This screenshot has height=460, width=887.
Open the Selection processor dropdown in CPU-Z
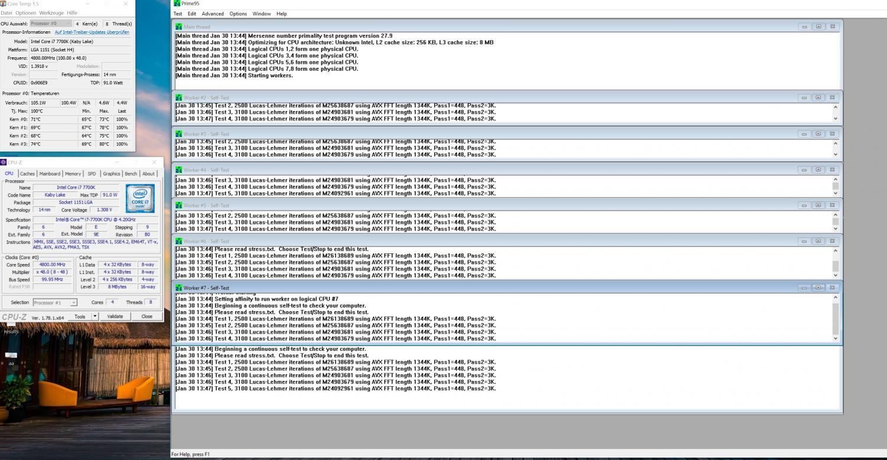point(55,302)
